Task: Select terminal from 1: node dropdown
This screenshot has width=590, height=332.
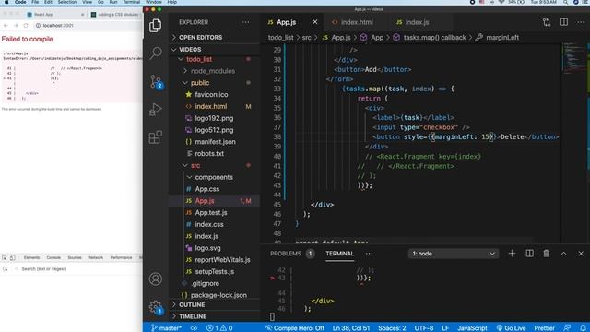Action: click(454, 254)
